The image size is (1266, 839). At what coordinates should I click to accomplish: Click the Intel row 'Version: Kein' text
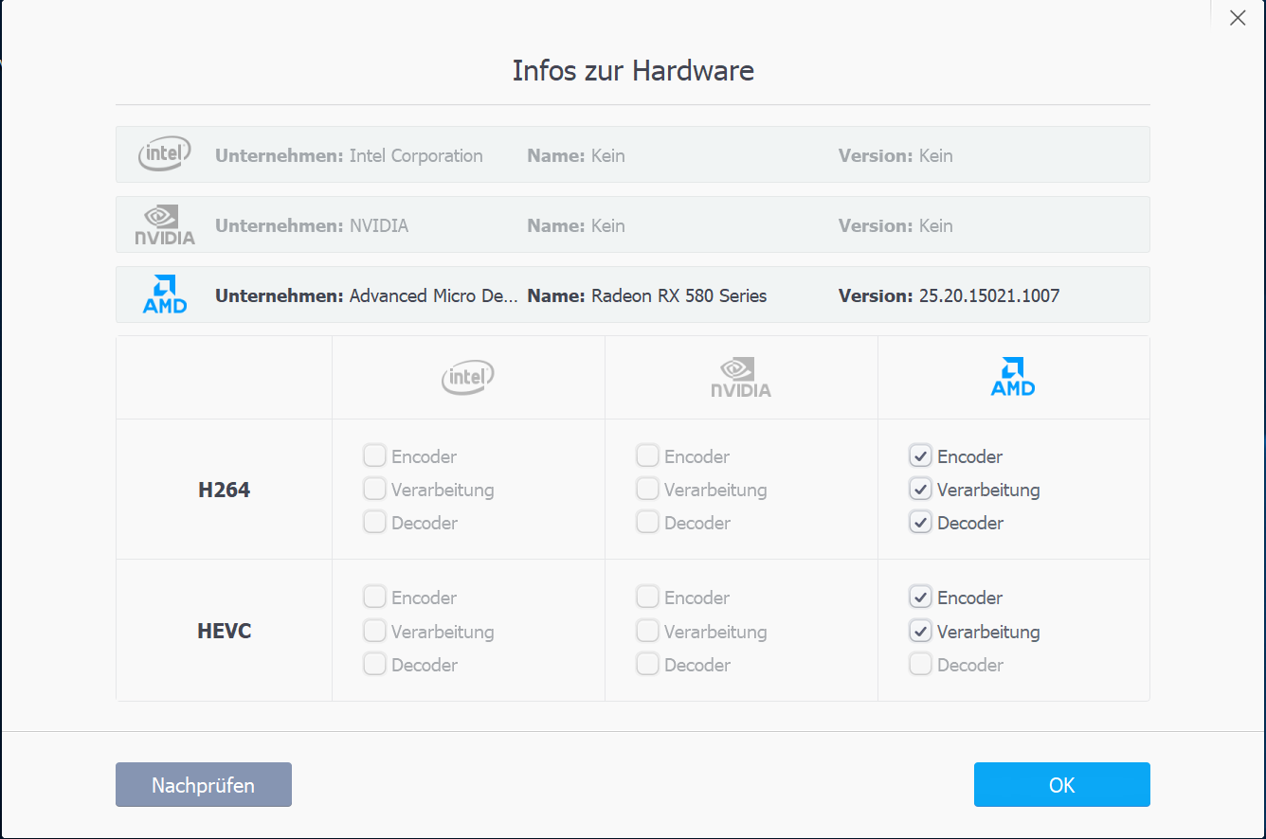point(895,155)
